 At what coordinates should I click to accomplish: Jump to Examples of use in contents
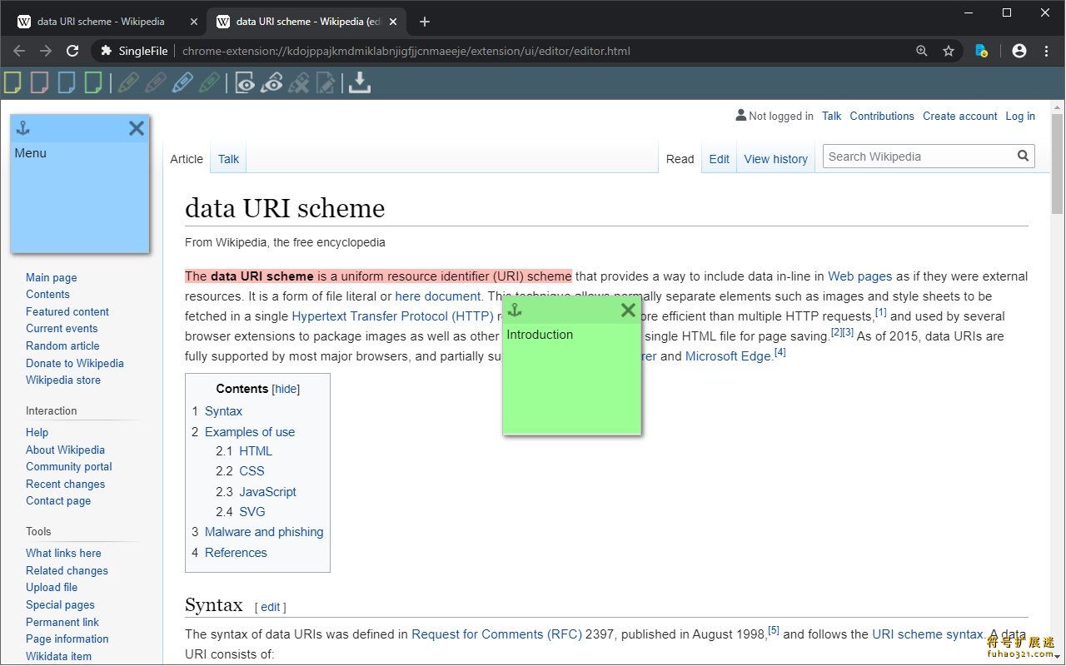[250, 432]
